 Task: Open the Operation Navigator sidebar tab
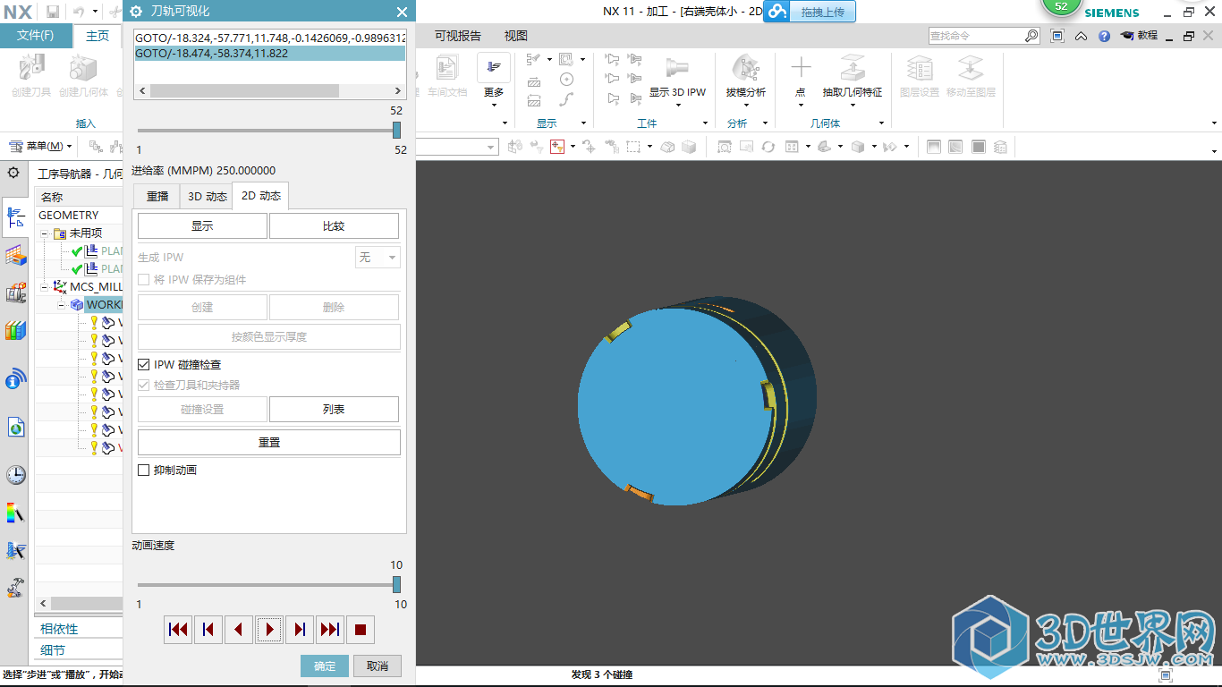tap(15, 216)
